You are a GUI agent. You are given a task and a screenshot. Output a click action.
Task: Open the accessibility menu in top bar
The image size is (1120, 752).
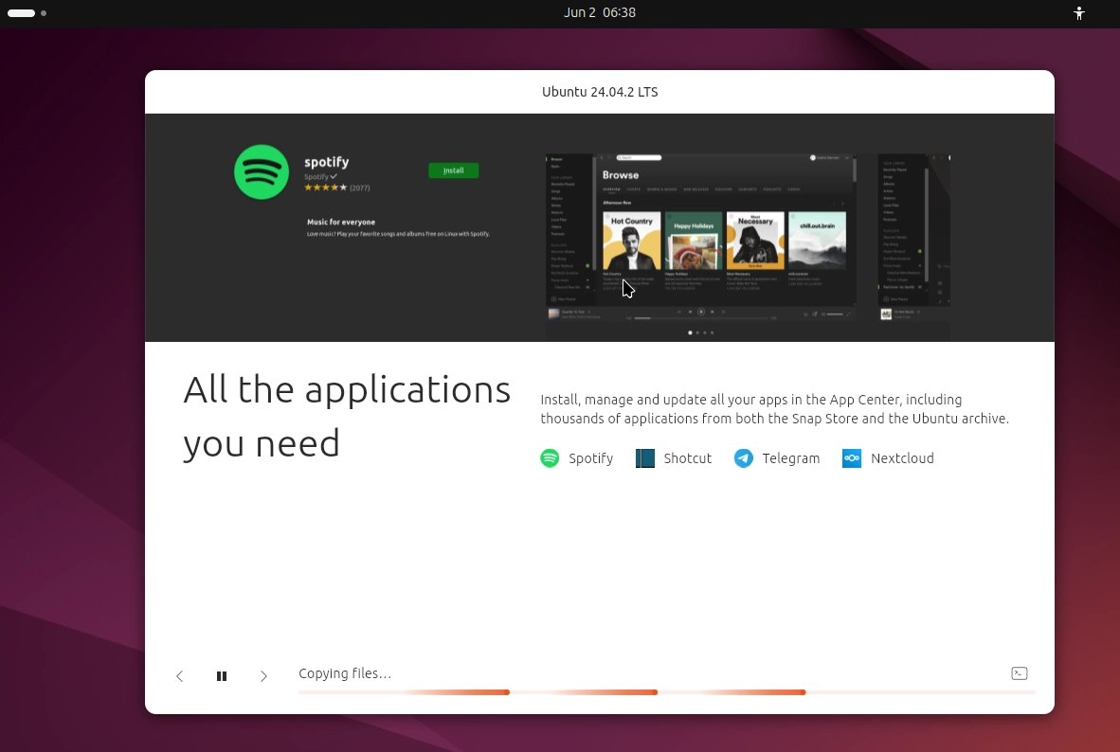click(1078, 13)
